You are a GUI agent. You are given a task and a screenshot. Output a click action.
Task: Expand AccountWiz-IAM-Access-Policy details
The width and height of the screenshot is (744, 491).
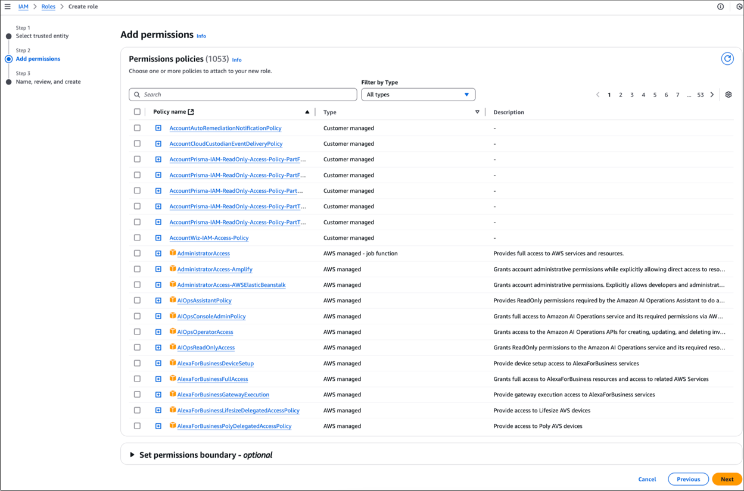[x=158, y=237]
